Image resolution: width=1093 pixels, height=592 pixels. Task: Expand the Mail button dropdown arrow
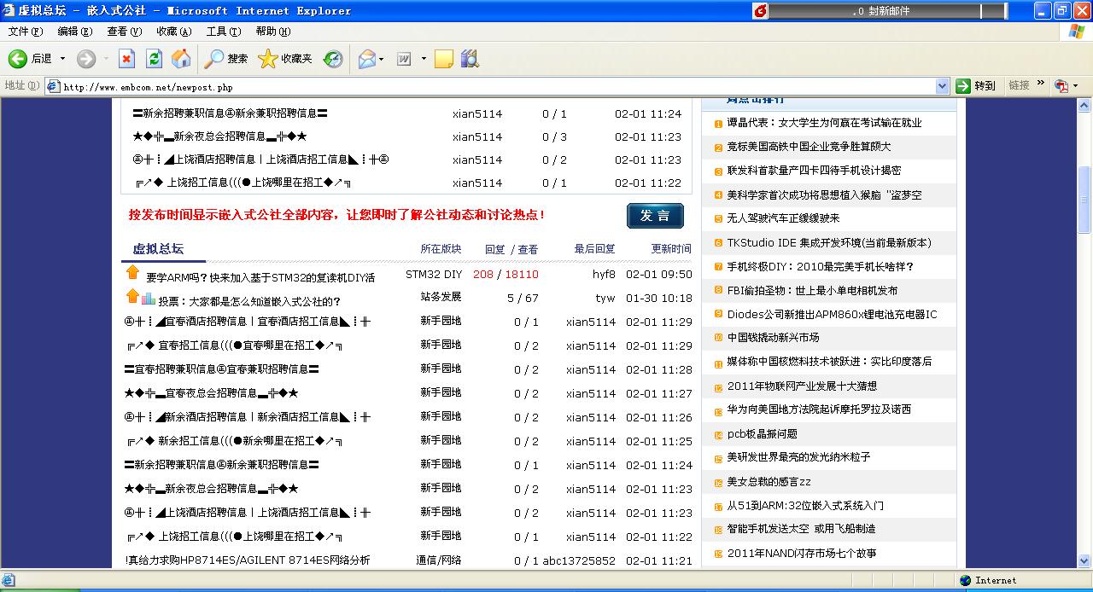coord(382,59)
